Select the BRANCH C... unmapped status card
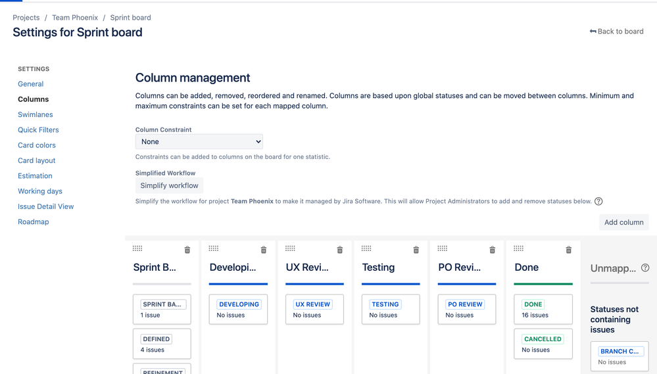657x374 pixels. coord(620,356)
